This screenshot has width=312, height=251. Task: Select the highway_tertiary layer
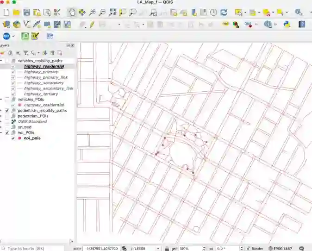pos(41,94)
